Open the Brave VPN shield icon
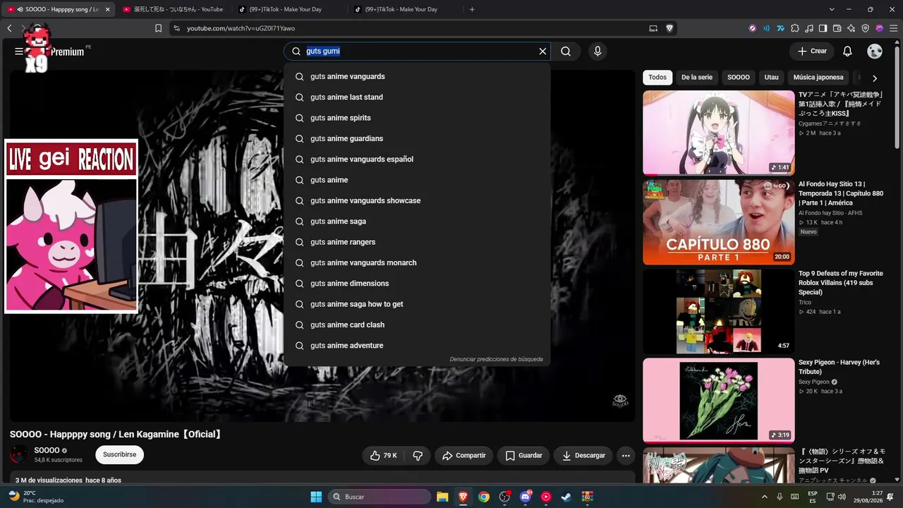Image resolution: width=903 pixels, height=508 pixels. click(x=866, y=28)
